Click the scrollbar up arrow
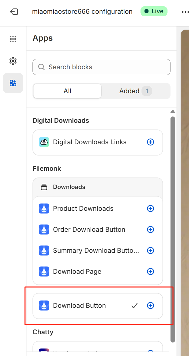The image size is (189, 356). pos(173,111)
